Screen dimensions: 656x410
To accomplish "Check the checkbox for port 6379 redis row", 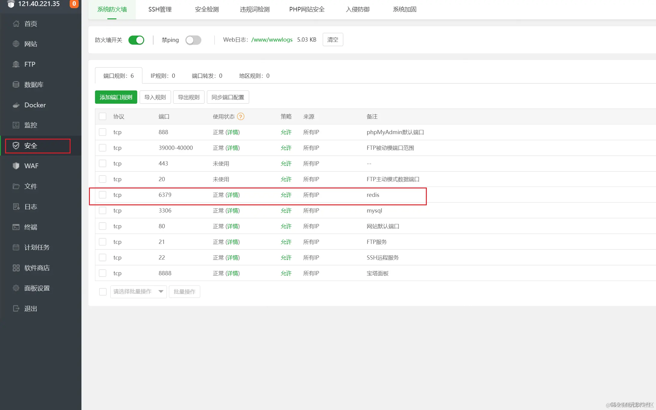I will coord(103,195).
